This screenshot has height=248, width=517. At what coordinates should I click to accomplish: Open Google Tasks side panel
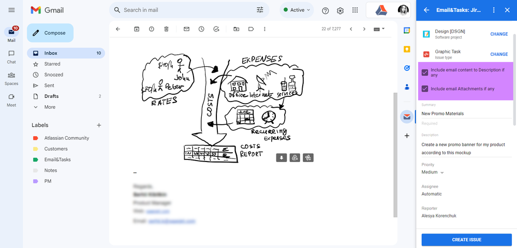pyautogui.click(x=407, y=68)
